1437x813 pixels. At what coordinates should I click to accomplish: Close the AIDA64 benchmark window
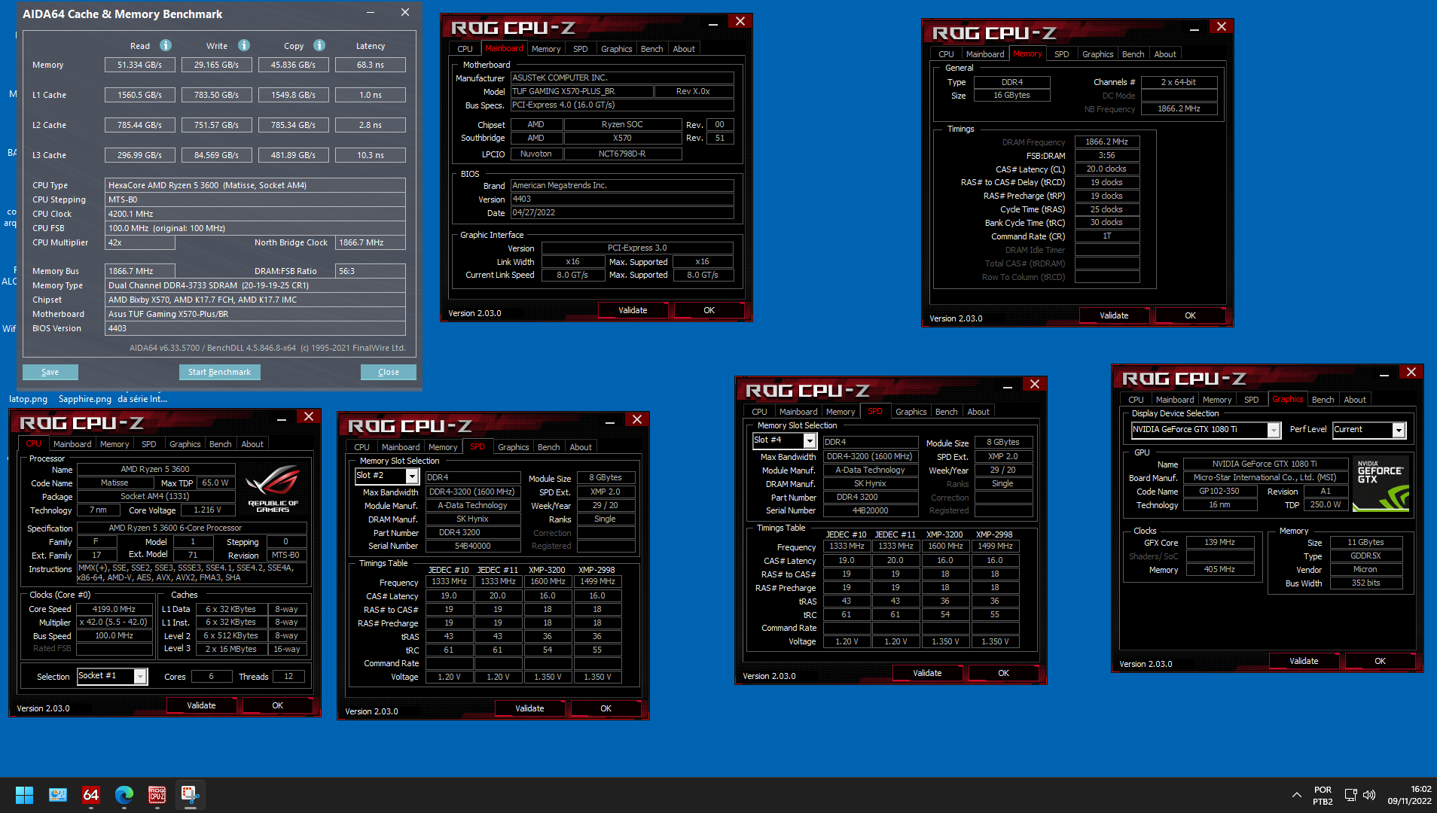click(x=405, y=13)
